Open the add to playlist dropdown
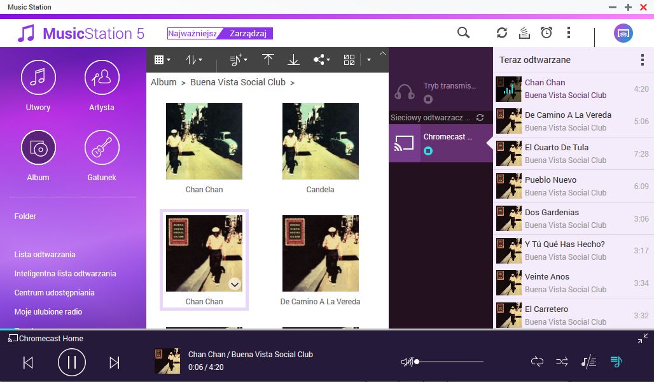 [x=239, y=60]
